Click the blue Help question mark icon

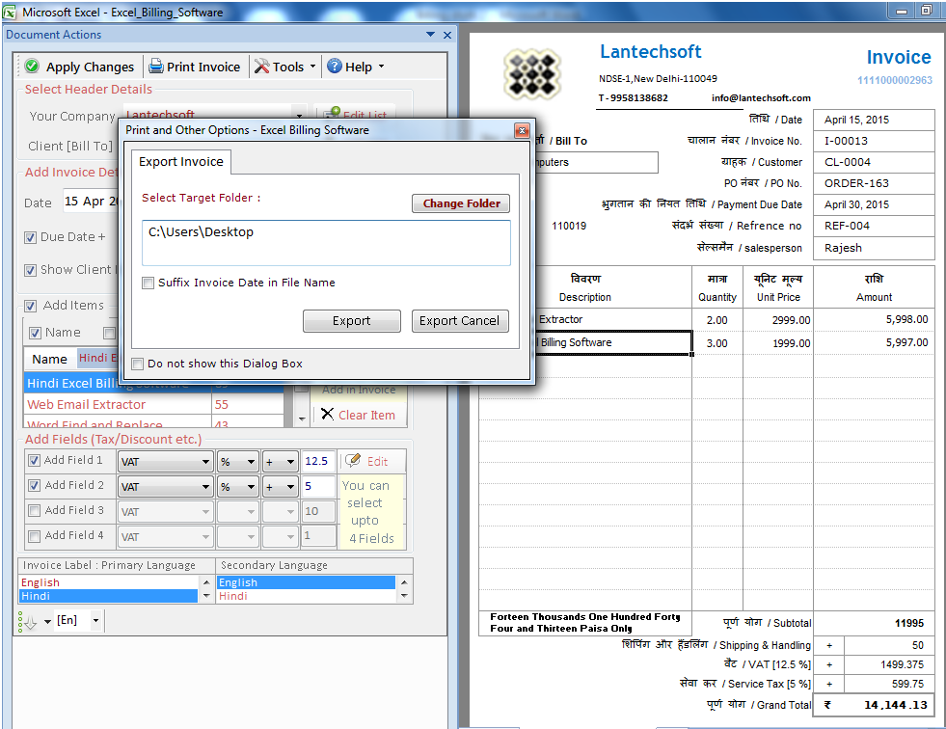click(335, 67)
